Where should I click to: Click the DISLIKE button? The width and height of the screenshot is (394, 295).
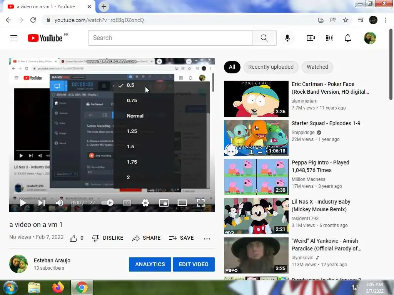(x=108, y=238)
